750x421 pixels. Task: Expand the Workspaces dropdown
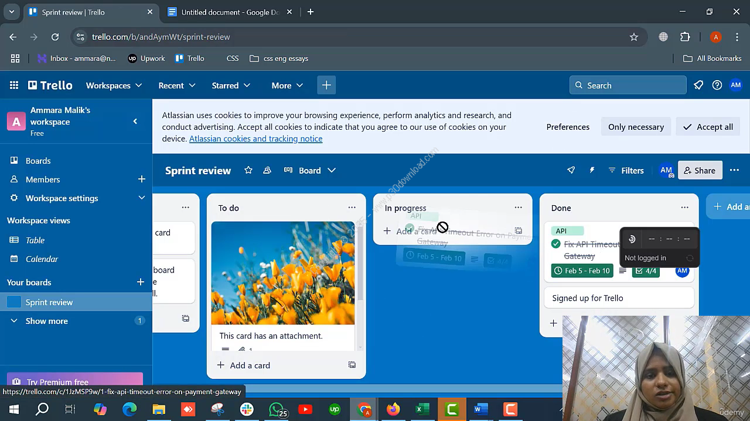tap(114, 85)
